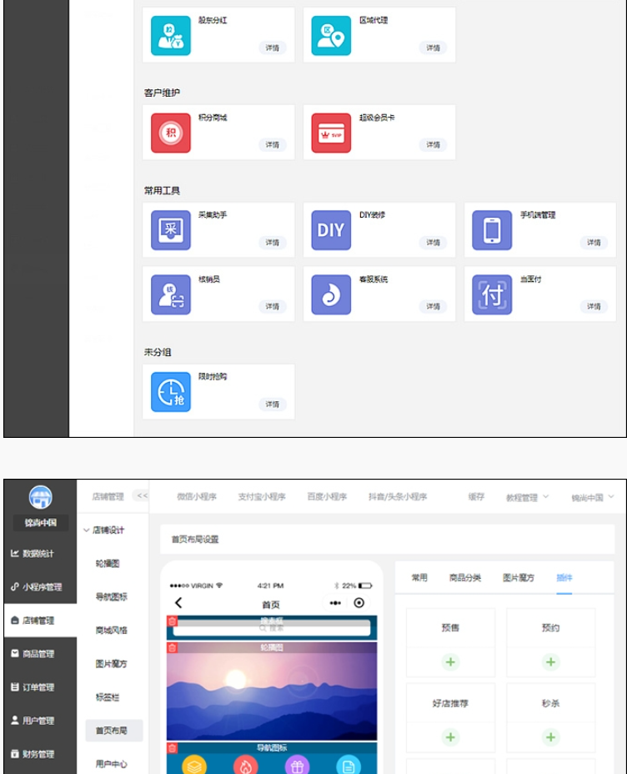Delete the 导航图标 block via trash icon

click(x=172, y=748)
